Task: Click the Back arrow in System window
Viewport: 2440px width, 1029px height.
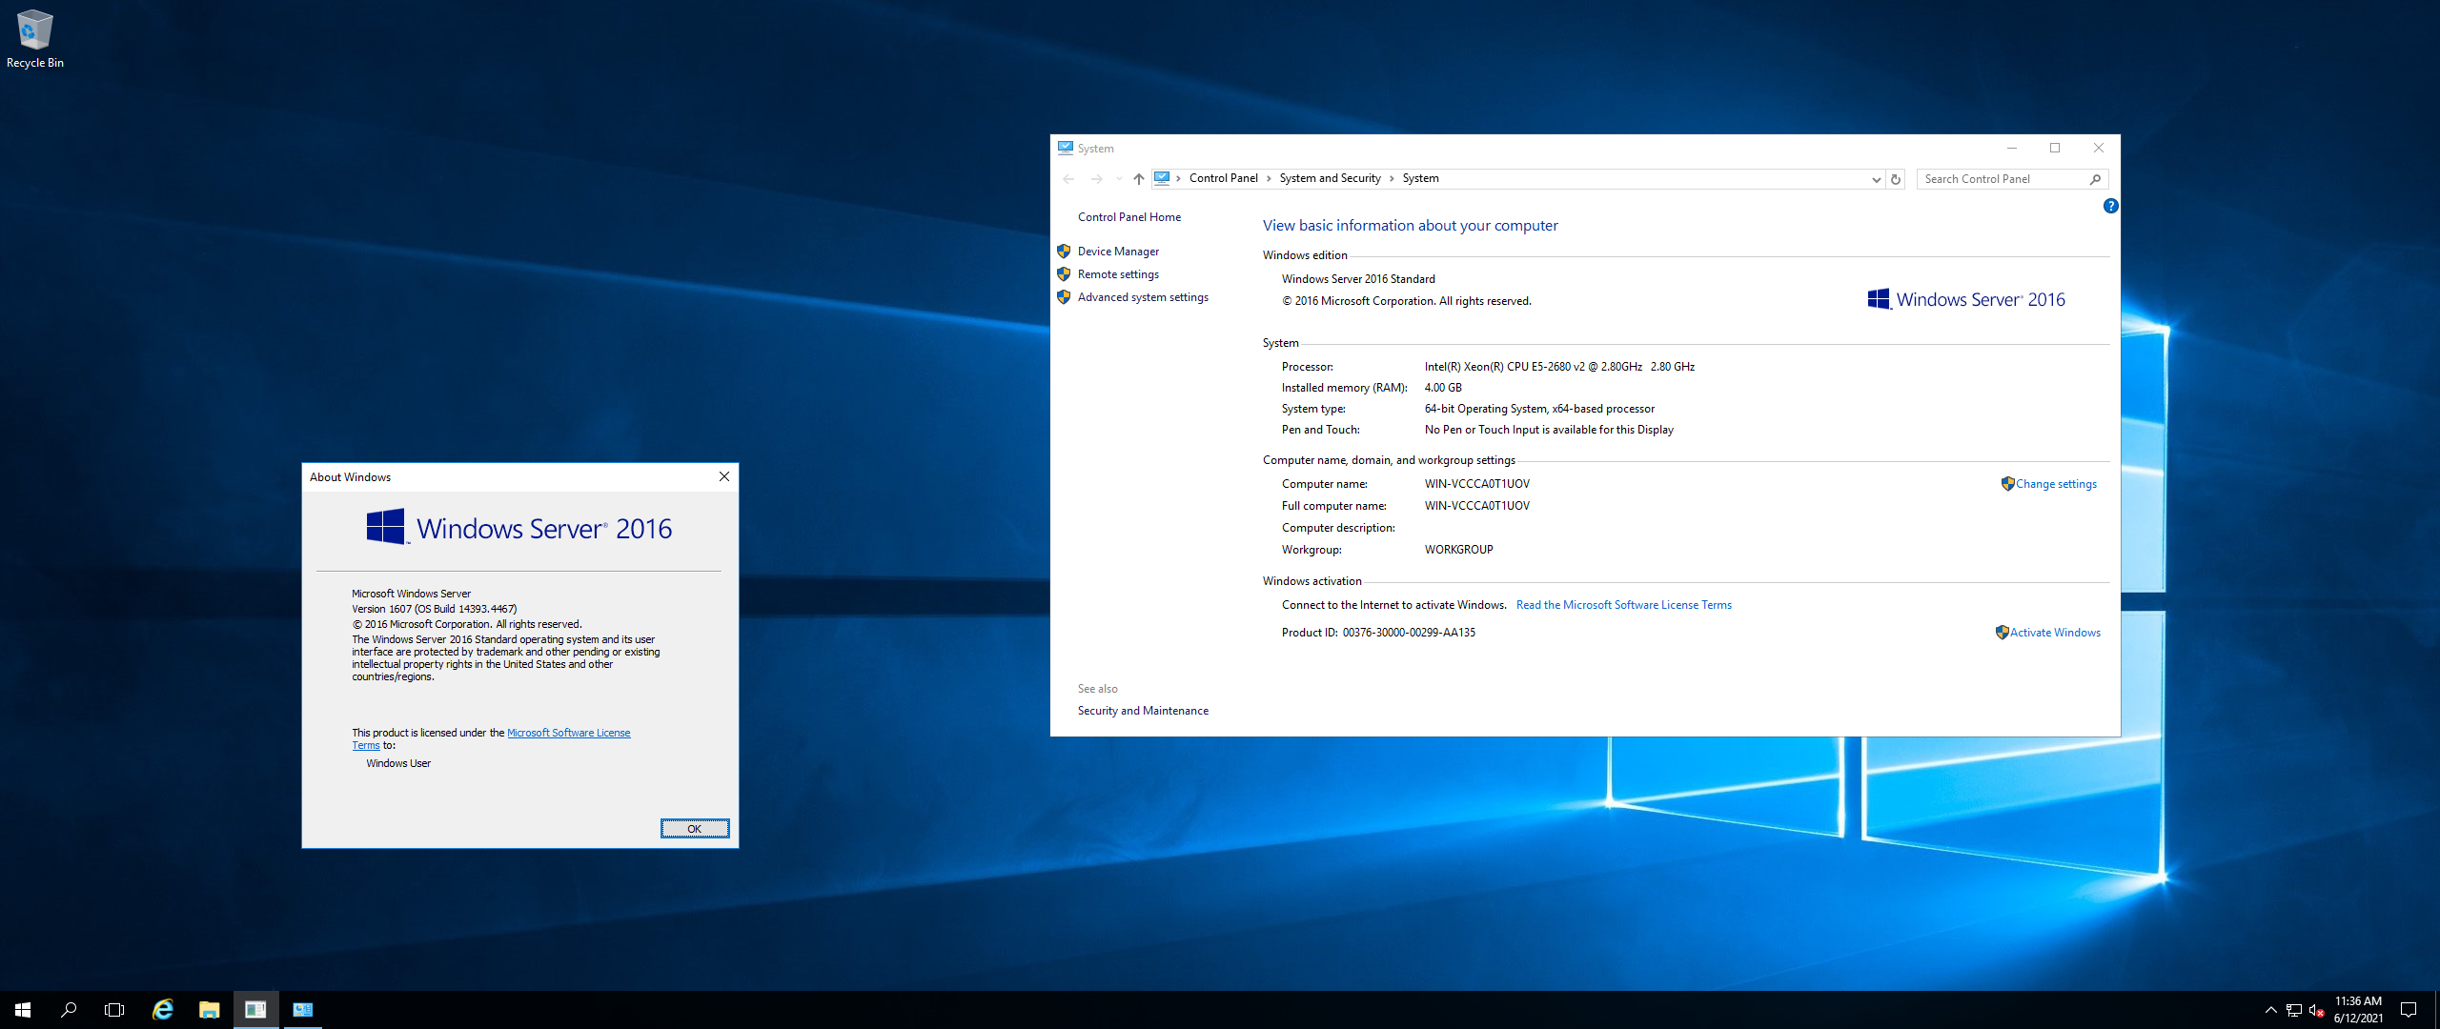Action: [1068, 179]
